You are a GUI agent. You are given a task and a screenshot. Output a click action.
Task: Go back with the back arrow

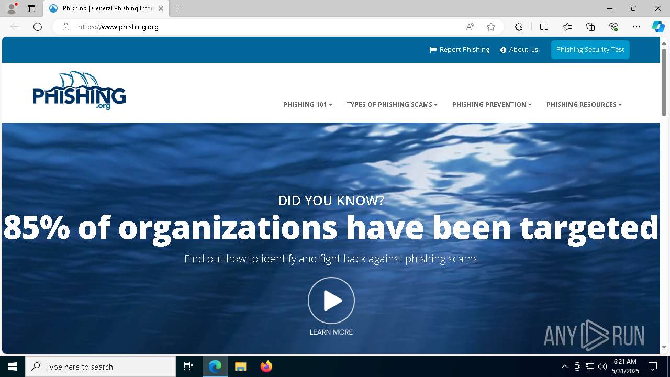coord(15,27)
